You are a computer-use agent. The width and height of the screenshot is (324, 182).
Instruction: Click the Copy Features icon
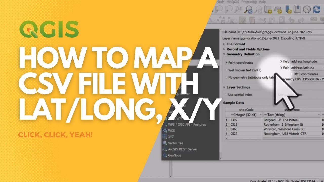[x=272, y=20]
